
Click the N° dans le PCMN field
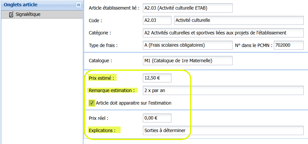[x=289, y=45]
